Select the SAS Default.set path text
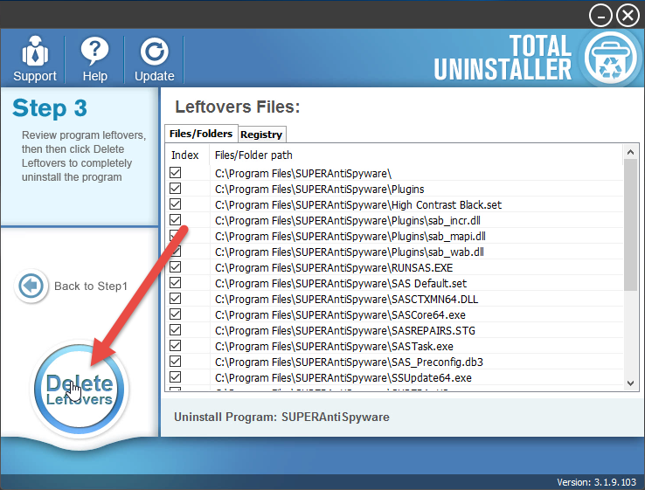Screen dimensions: 645x490 tap(341, 284)
